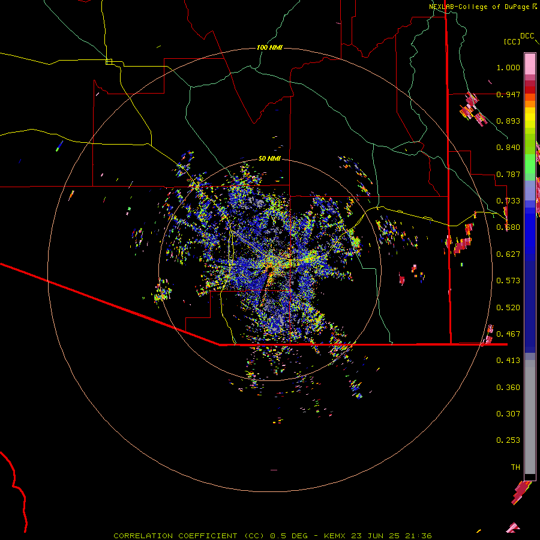Image resolution: width=540 pixels, height=540 pixels.
Task: Select the 0.573 value on the color scale
Action: (508, 281)
